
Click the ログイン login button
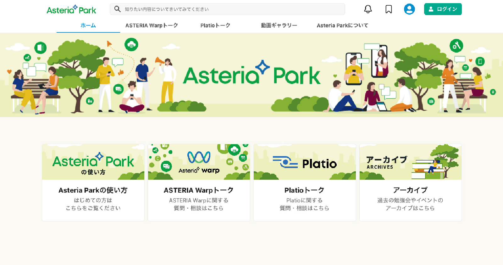pyautogui.click(x=443, y=9)
